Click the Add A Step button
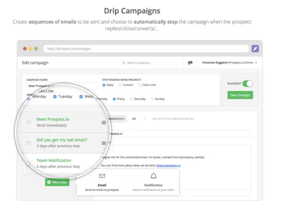The image size is (284, 208). coord(57,182)
